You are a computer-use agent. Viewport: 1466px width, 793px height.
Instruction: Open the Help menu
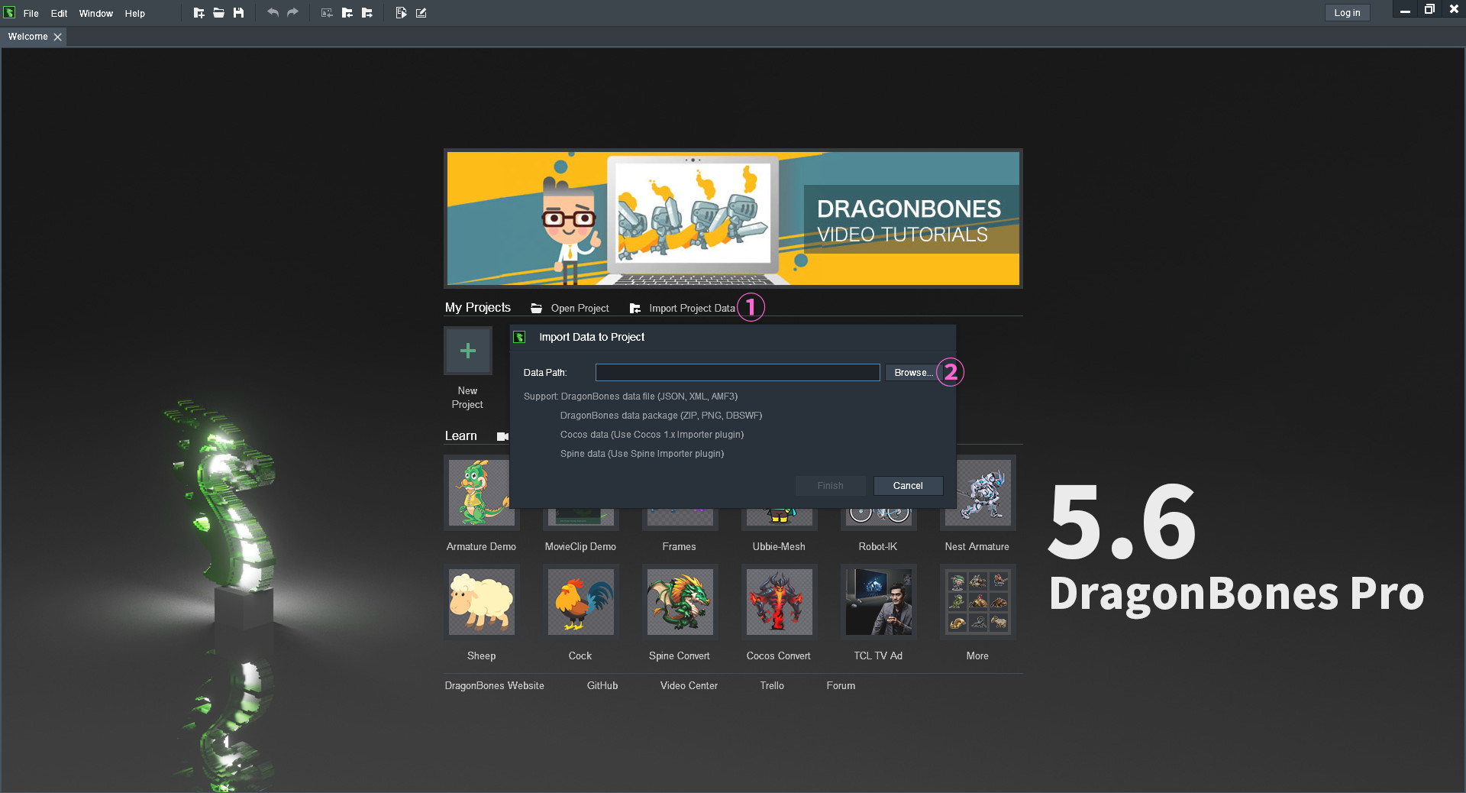(x=134, y=14)
